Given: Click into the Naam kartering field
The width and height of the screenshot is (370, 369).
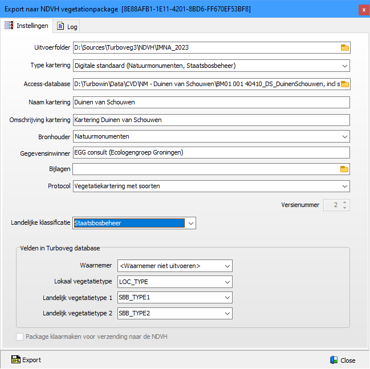Looking at the screenshot, I should coord(211,102).
